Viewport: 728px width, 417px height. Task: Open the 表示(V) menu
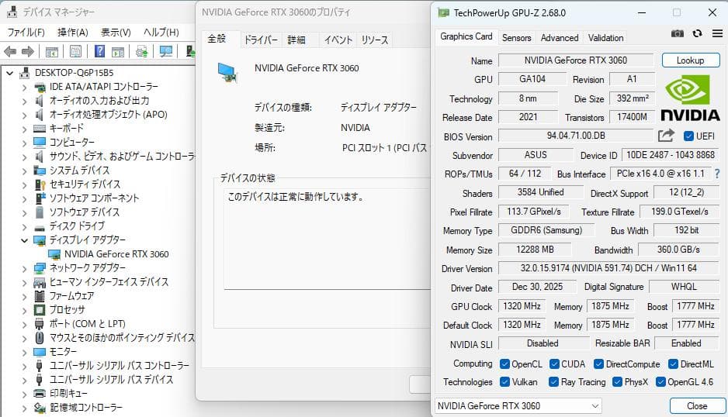[x=116, y=32]
